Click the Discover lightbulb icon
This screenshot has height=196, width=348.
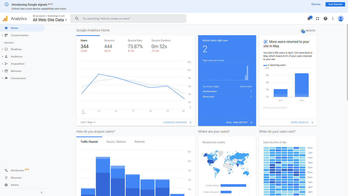6,178
